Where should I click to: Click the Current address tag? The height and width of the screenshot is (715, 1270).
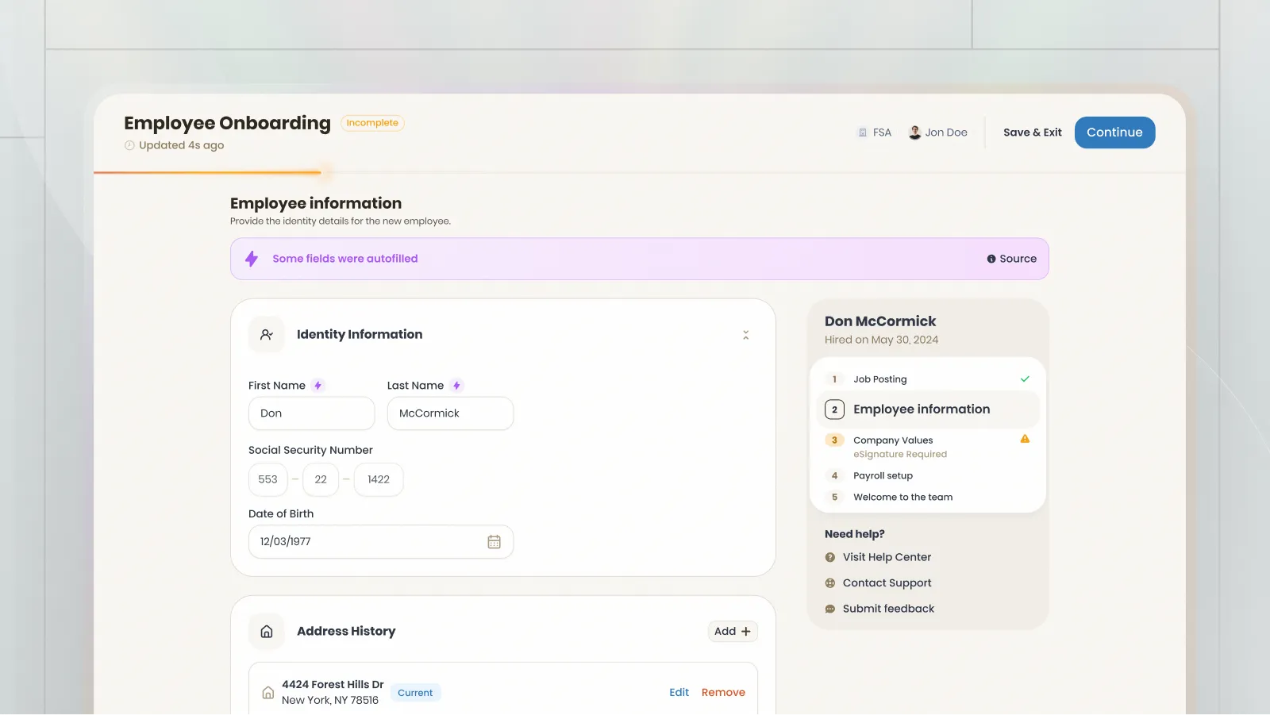coord(415,693)
